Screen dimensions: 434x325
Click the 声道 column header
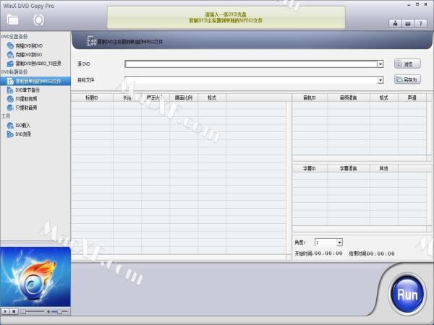point(412,97)
